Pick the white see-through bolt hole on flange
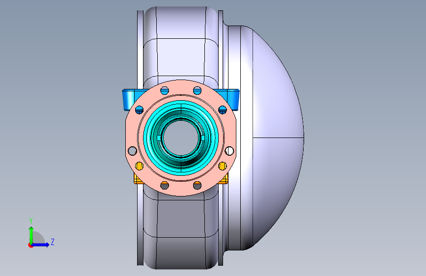Viewport: 426px width, 276px height. (x=229, y=151)
